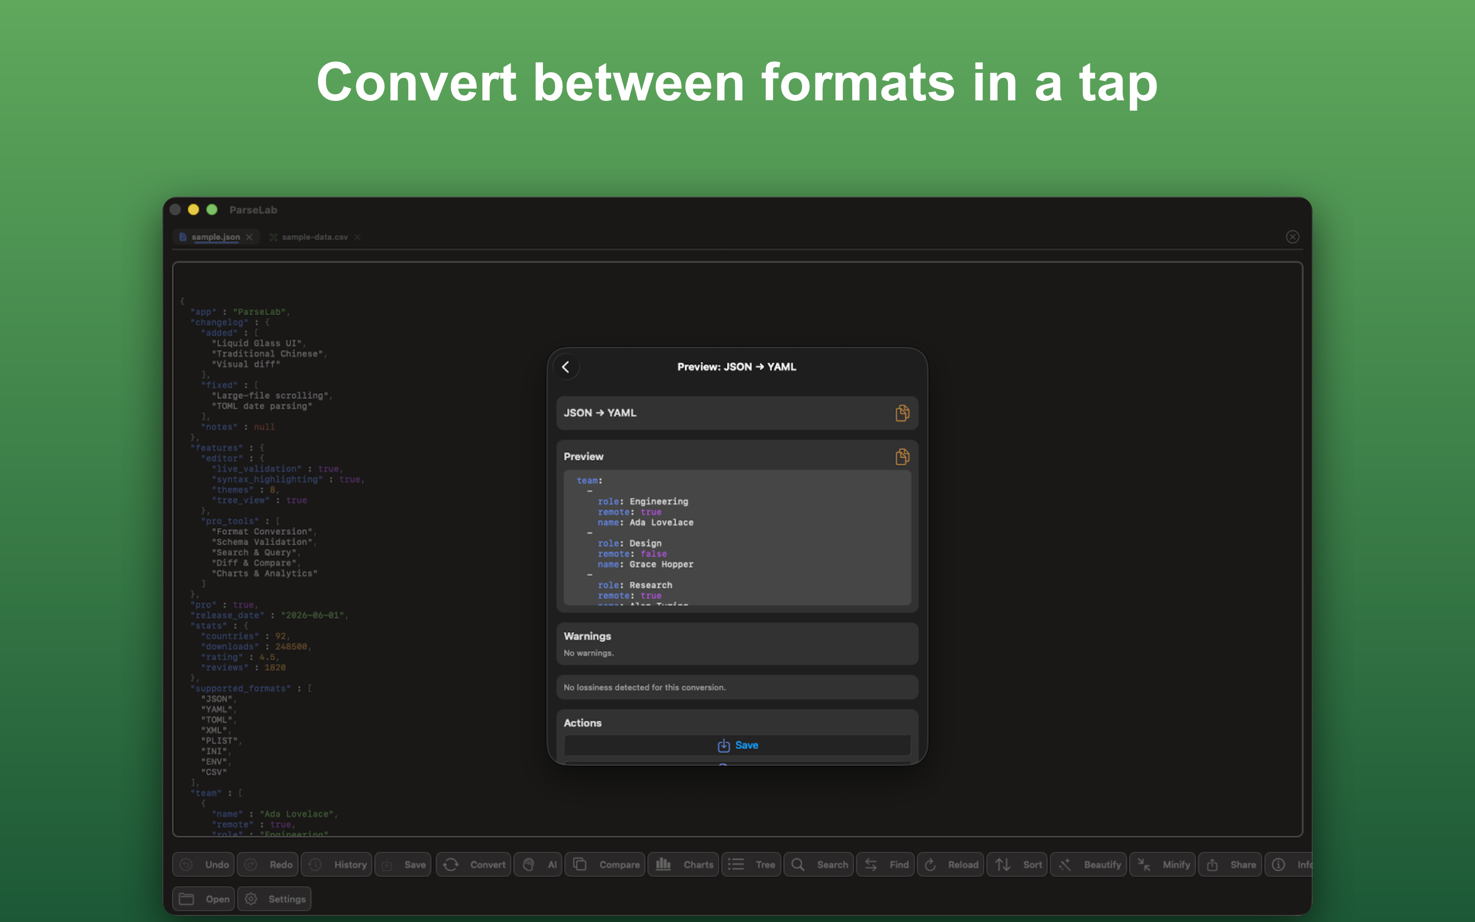The height and width of the screenshot is (922, 1475).
Task: Click the "supported_formats" line in the editor
Action: (251, 688)
